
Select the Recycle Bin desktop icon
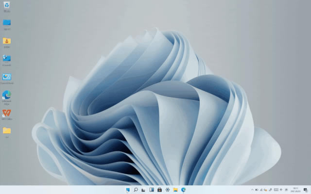coord(7,6)
